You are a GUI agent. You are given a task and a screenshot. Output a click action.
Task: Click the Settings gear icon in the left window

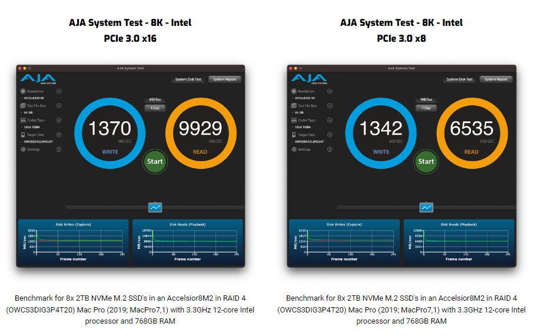pyautogui.click(x=23, y=149)
